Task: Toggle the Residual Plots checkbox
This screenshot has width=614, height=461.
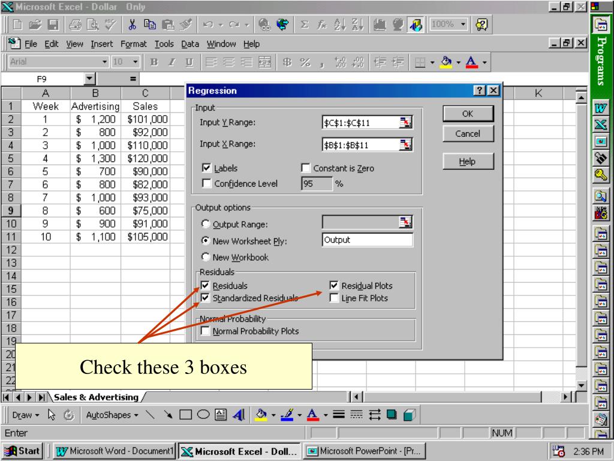Action: (x=333, y=285)
